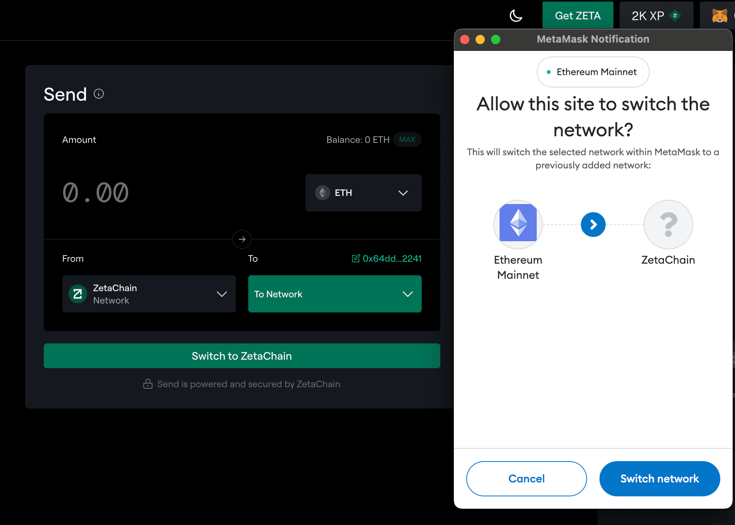Open the ETH token dropdown
Viewport: 735px width, 525px height.
click(x=363, y=193)
